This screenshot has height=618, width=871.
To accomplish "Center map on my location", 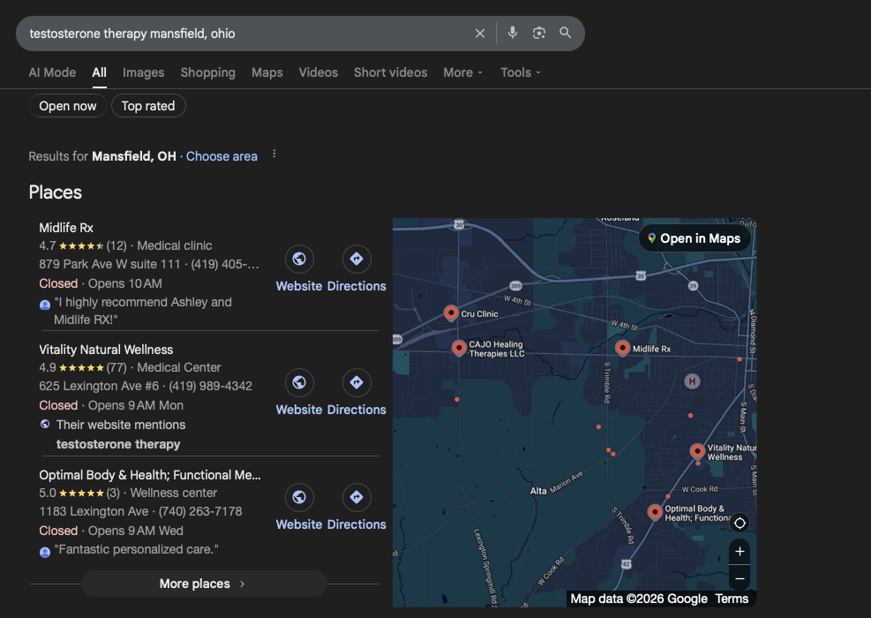I will [x=740, y=523].
